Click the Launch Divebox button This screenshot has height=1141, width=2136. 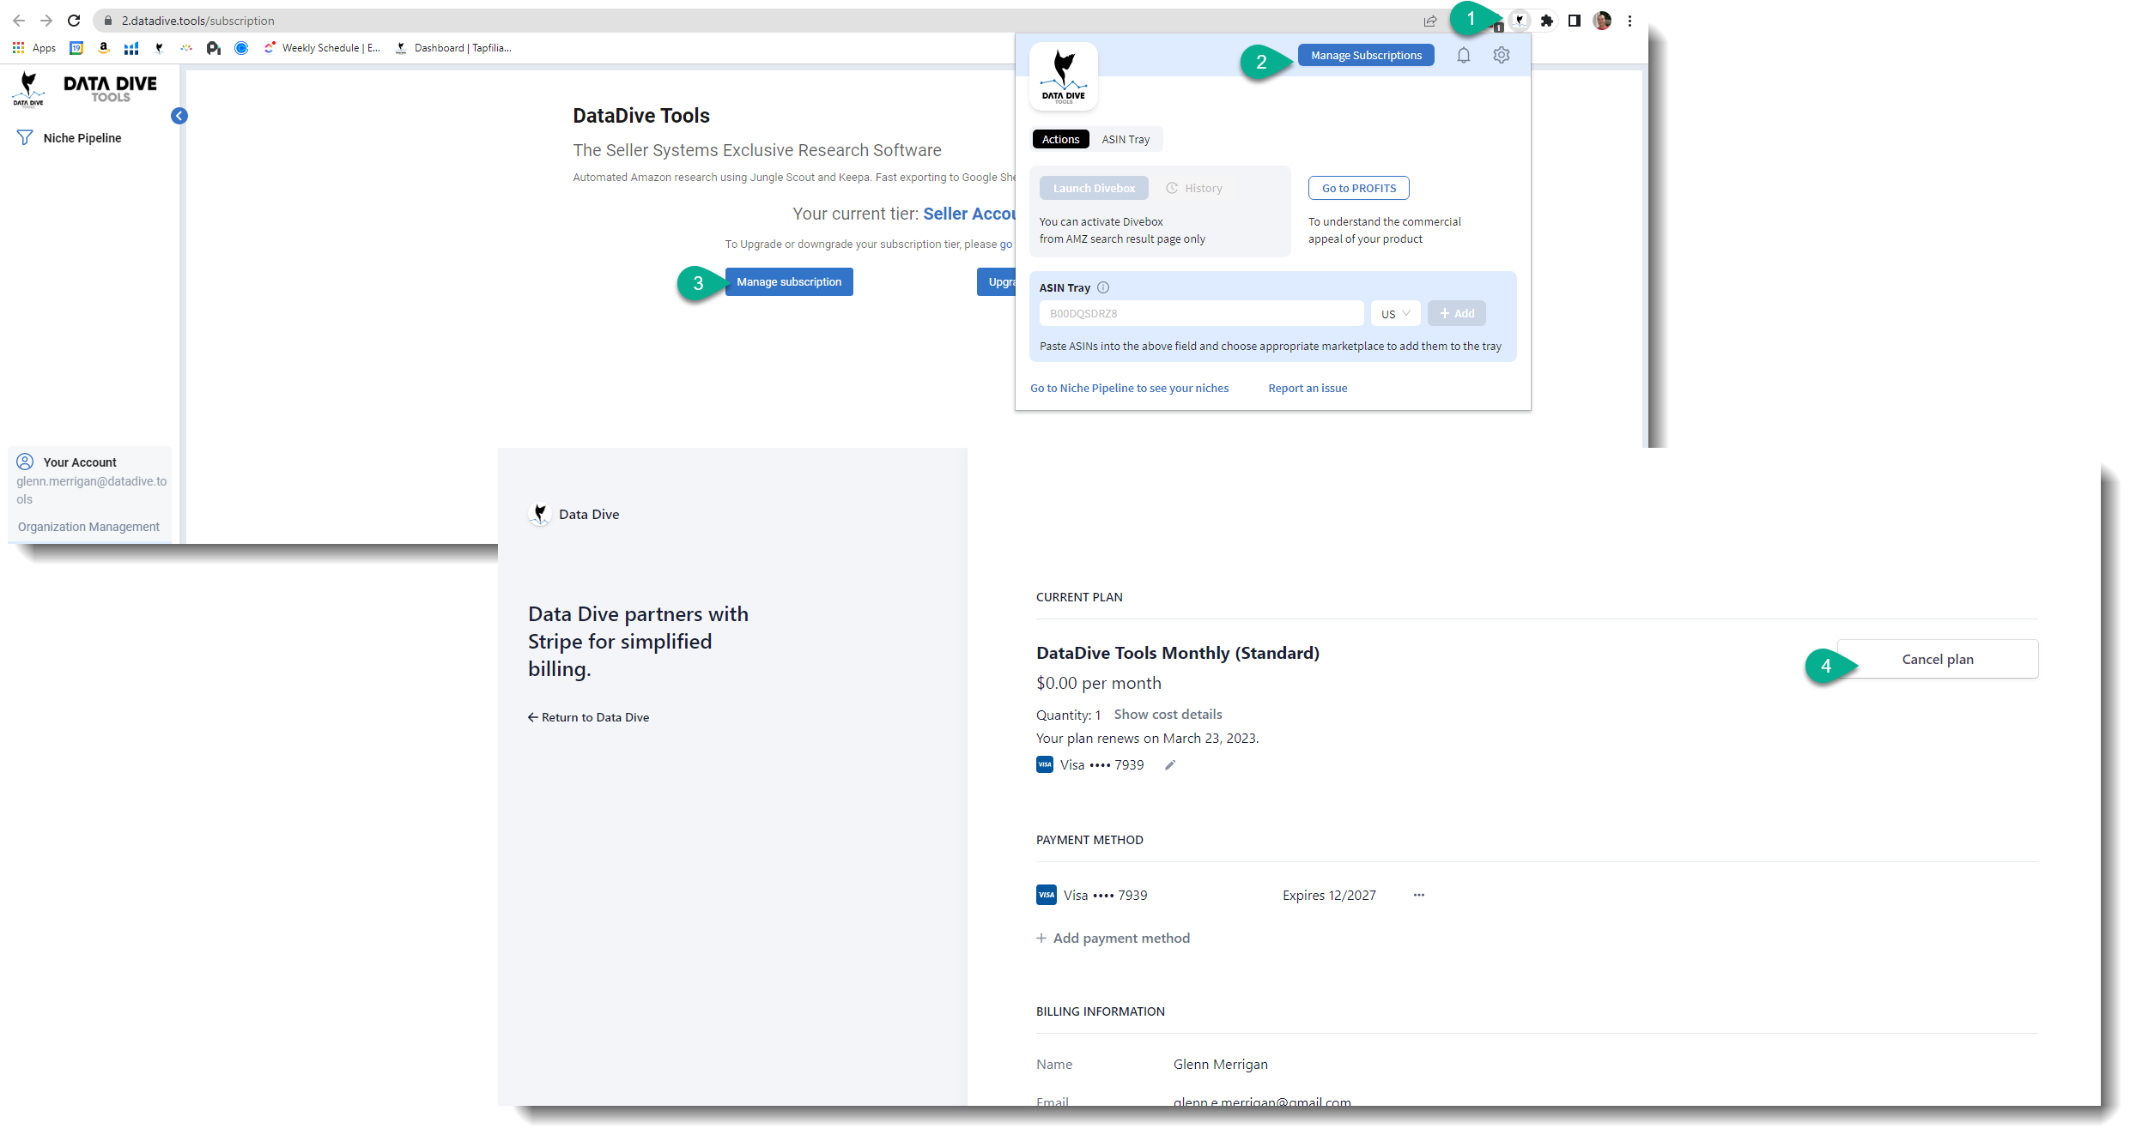point(1094,188)
